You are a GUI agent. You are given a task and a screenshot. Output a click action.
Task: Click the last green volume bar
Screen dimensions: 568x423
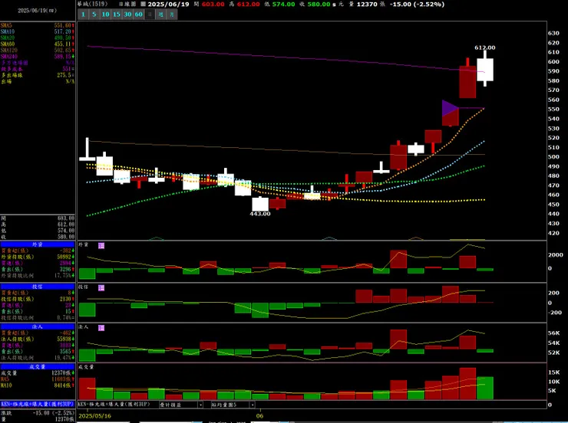point(485,389)
